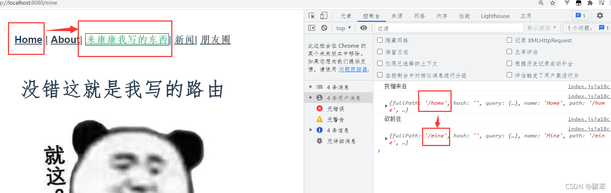This screenshot has width=611, height=193.
Task: Expand the 4 条信息 group arrow
Action: pos(311,130)
